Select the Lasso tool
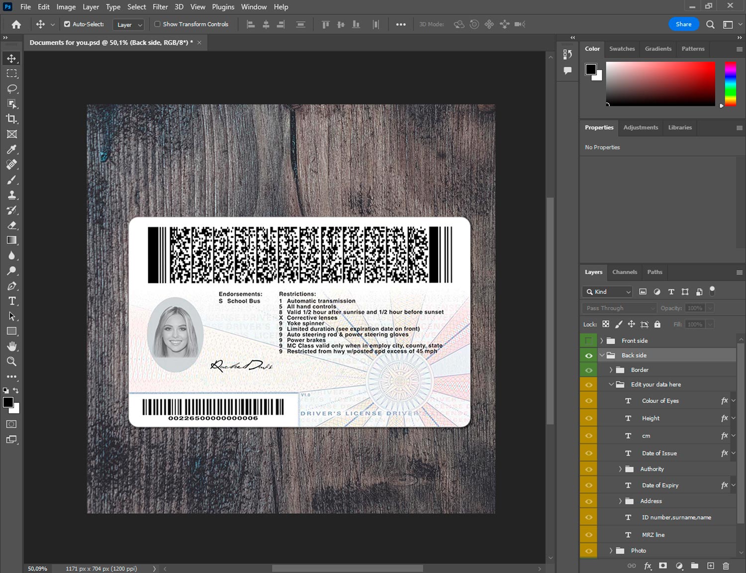 tap(12, 89)
